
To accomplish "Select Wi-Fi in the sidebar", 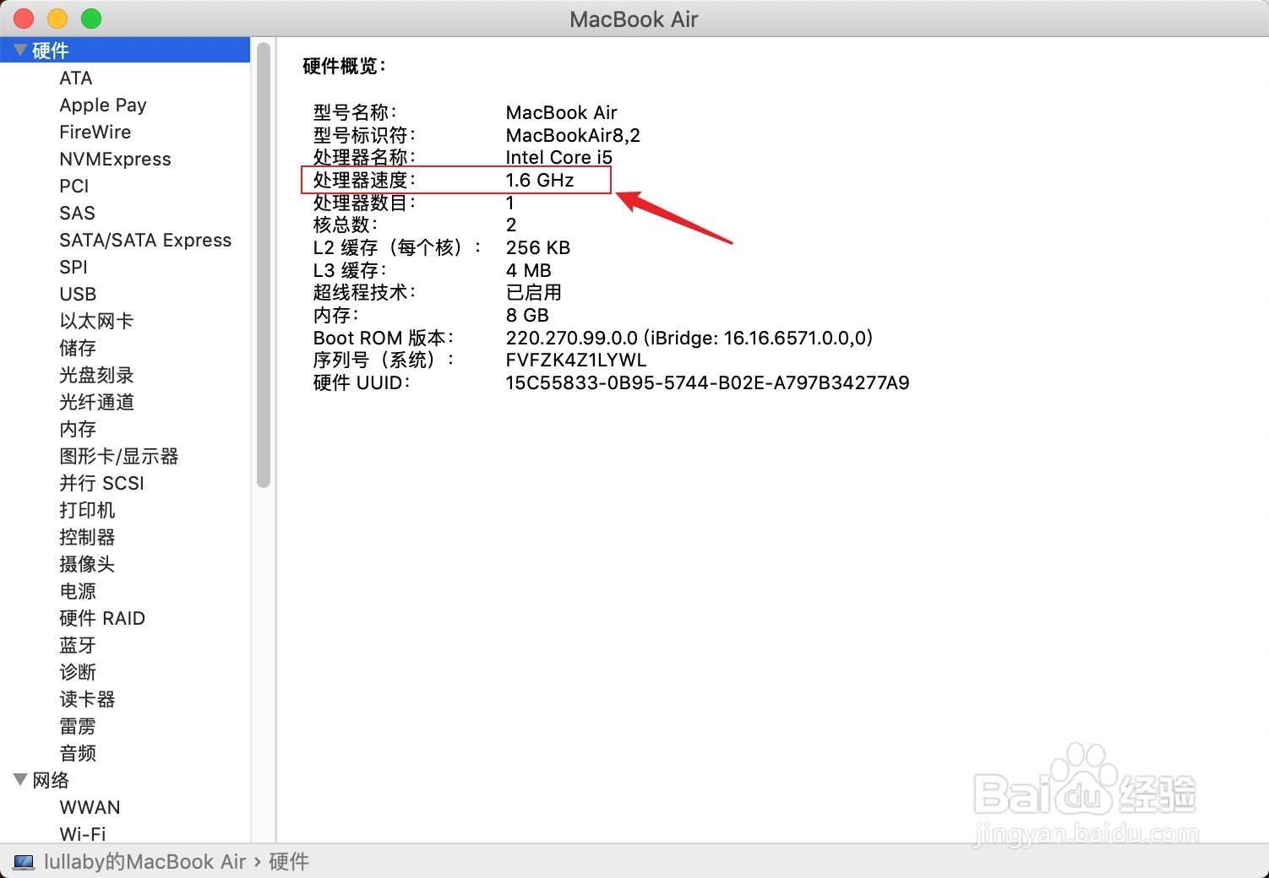I will 83,833.
